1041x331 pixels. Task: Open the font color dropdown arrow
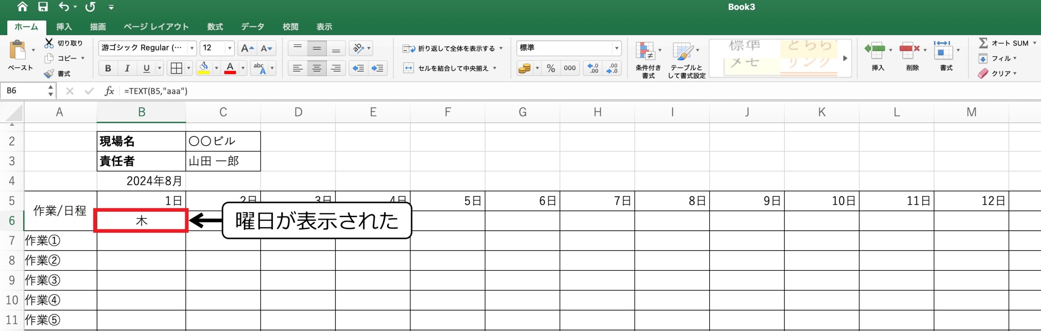pyautogui.click(x=243, y=68)
